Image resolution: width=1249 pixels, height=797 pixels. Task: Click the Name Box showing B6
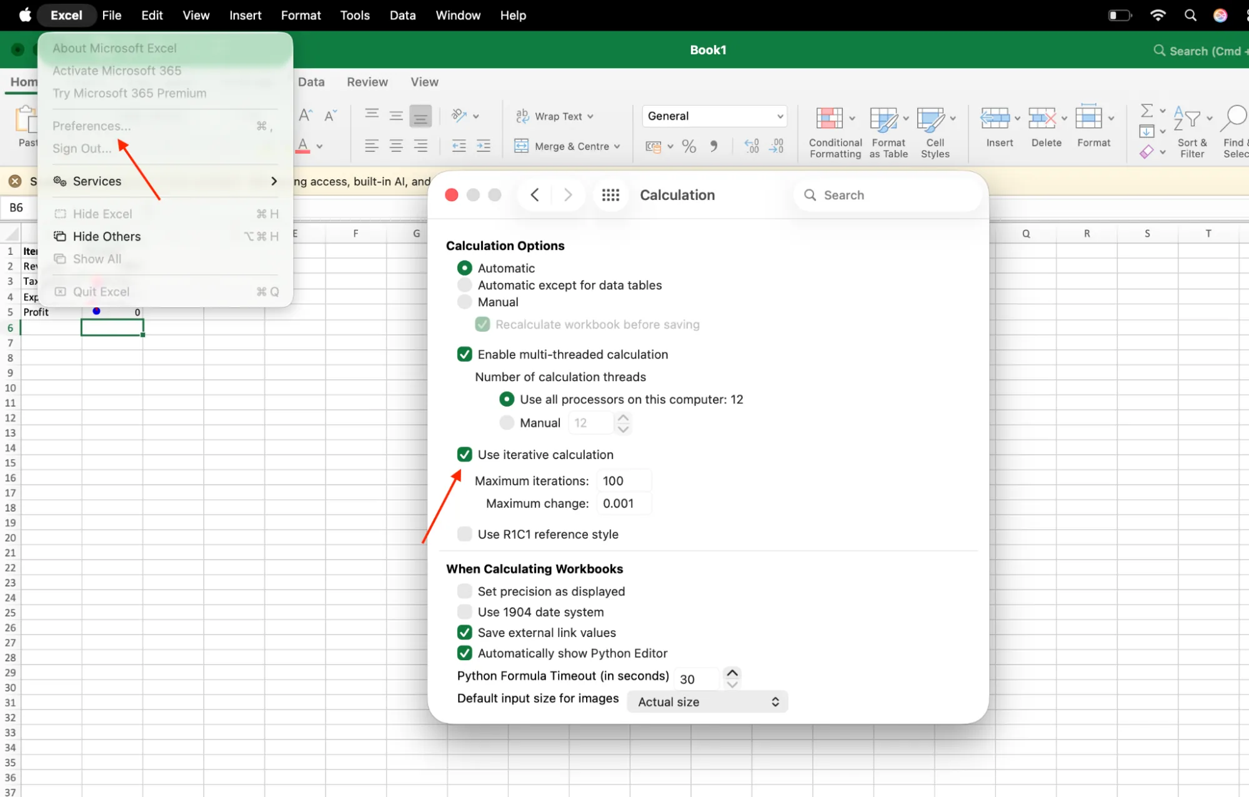16,207
